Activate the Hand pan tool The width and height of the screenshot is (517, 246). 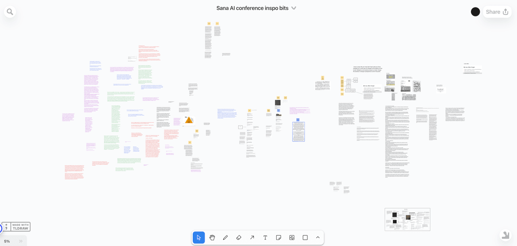pyautogui.click(x=212, y=237)
